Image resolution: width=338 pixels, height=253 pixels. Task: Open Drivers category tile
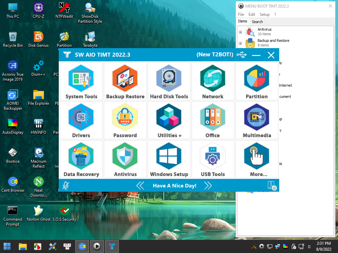[81, 120]
